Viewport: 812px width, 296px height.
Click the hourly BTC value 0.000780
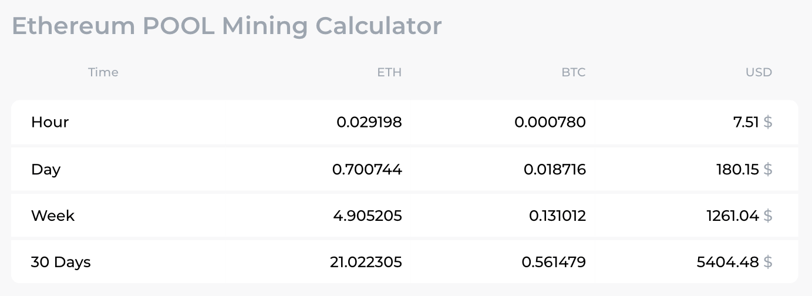(x=550, y=122)
